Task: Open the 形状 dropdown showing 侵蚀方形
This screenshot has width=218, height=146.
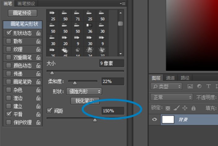Action: (84, 91)
